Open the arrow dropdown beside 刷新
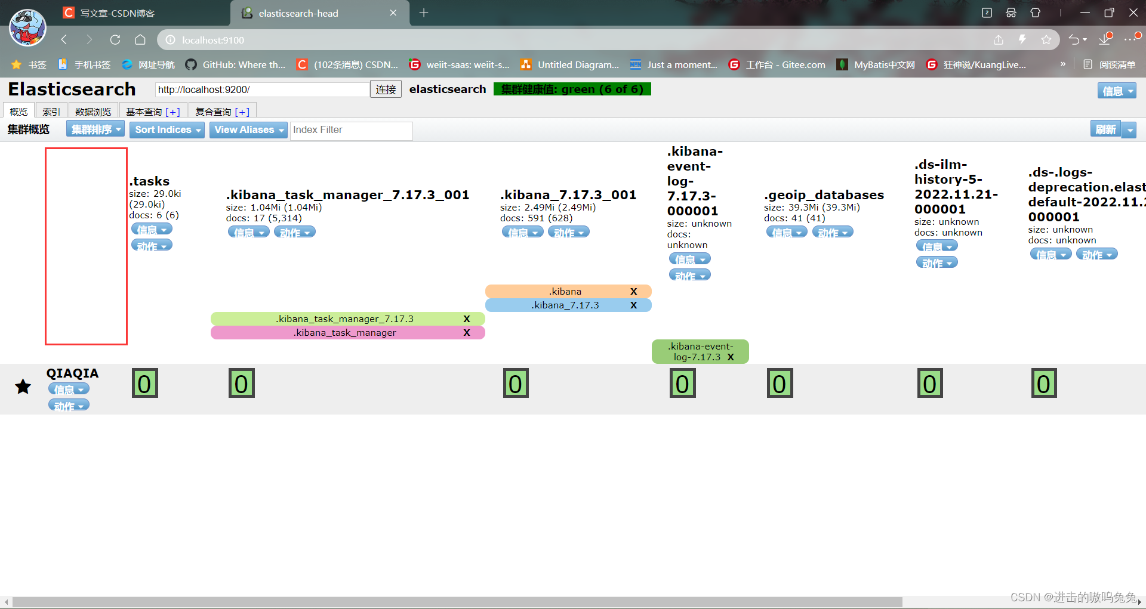Viewport: 1146px width, 609px height. [x=1129, y=129]
